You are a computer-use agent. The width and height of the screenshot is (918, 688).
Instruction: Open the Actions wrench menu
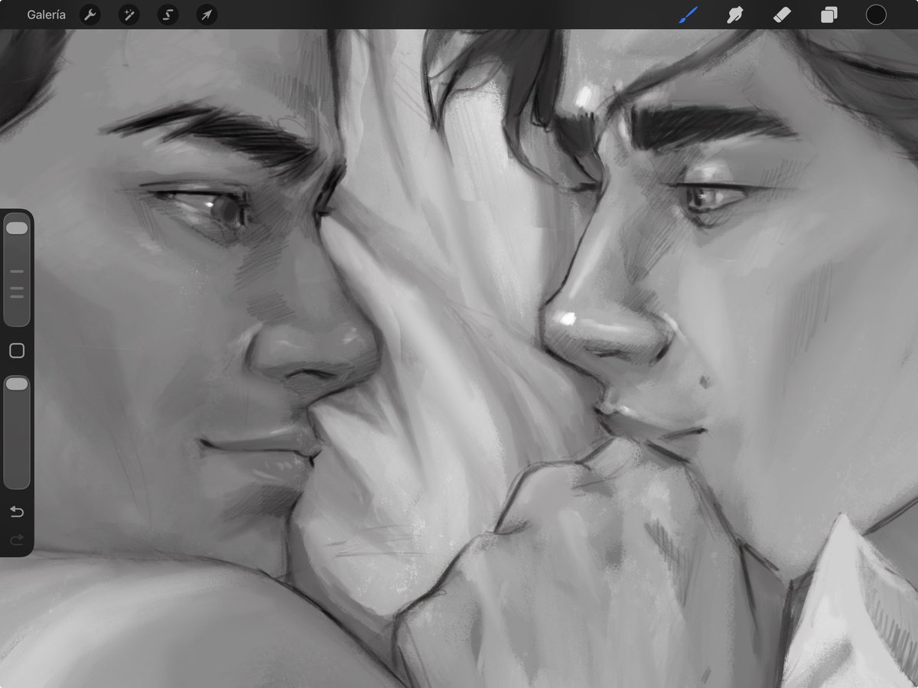pos(90,15)
